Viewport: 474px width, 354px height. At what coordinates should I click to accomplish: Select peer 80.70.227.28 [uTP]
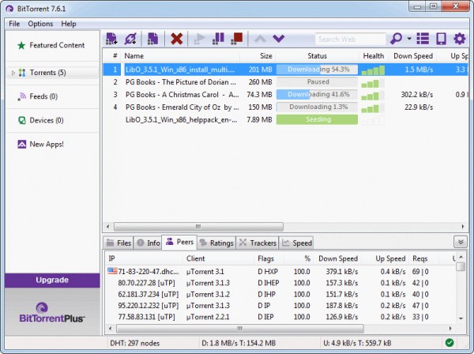coord(280,283)
